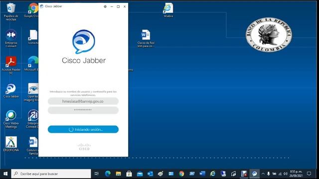Click the Iniciando sesión button
Screen dimensions: 319x179
click(x=83, y=129)
